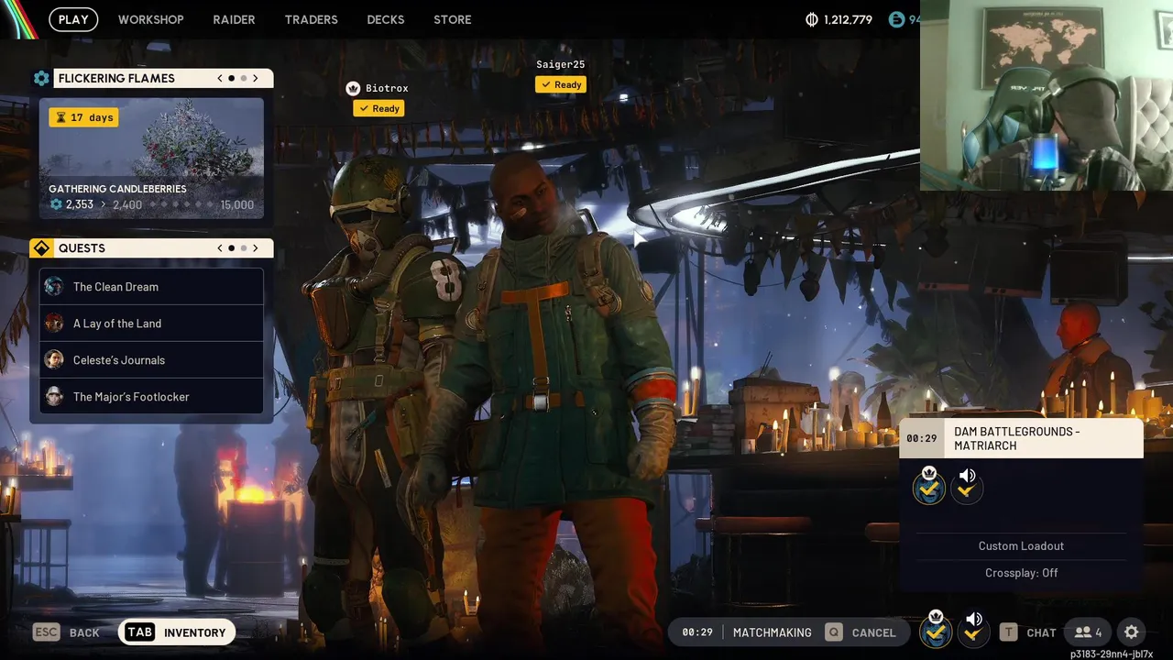1173x660 pixels.
Task: Open the settings gear
Action: 1132,632
